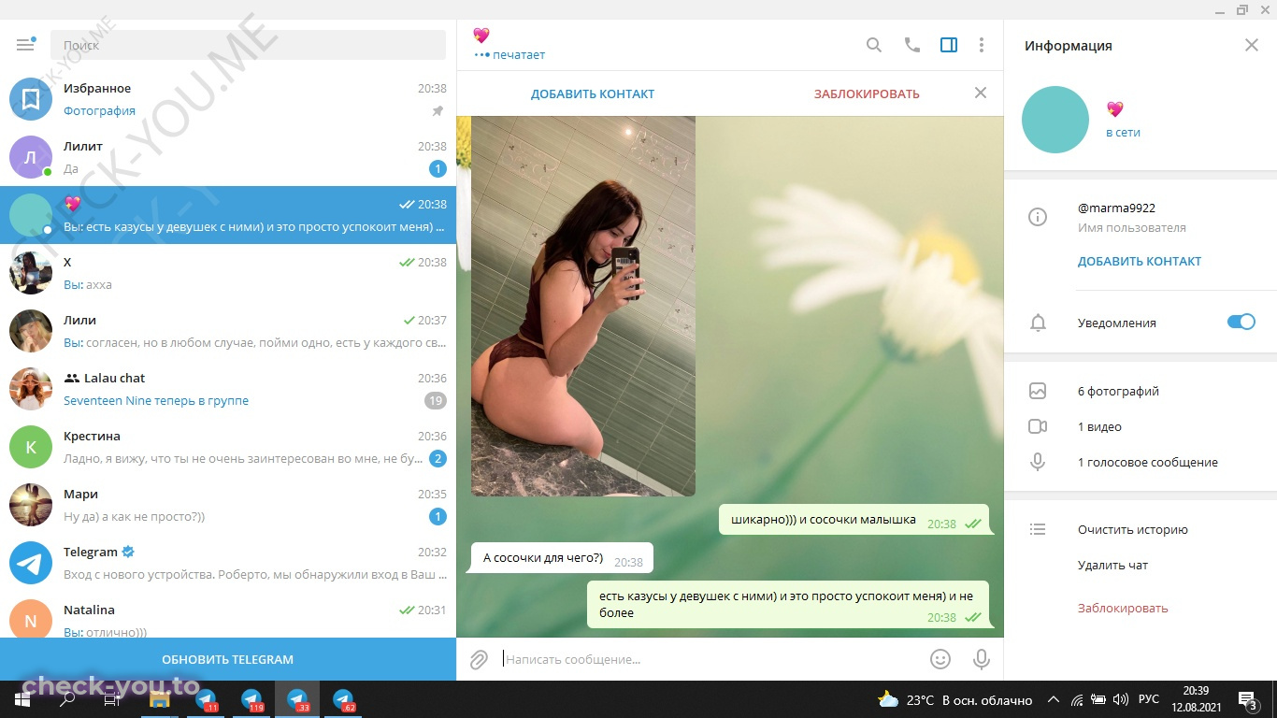This screenshot has height=718, width=1277.
Task: Focus the Поиск search field
Action: tap(248, 45)
